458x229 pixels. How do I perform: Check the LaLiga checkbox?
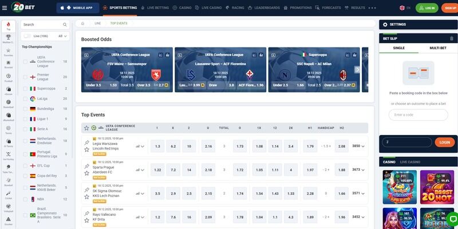25,98
